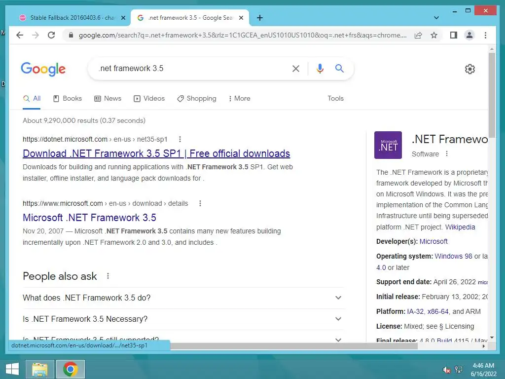The width and height of the screenshot is (505, 379).
Task: Open File Explorer from taskbar
Action: pyautogui.click(x=39, y=369)
